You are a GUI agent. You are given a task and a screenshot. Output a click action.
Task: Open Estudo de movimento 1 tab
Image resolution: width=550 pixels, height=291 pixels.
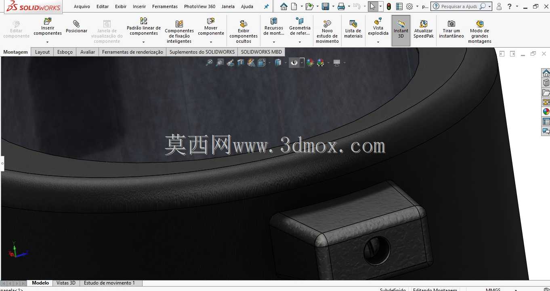[109, 283]
